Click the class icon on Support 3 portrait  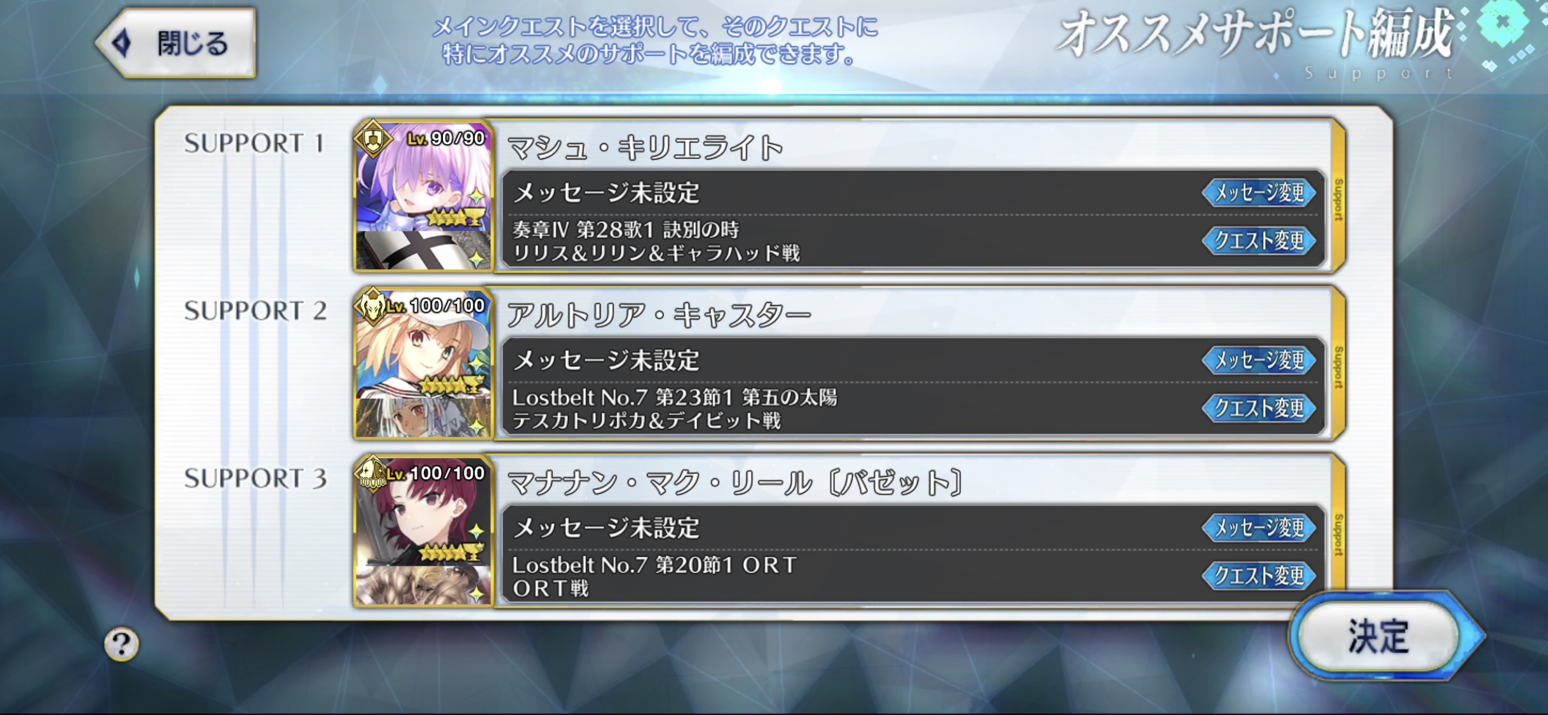[x=373, y=473]
